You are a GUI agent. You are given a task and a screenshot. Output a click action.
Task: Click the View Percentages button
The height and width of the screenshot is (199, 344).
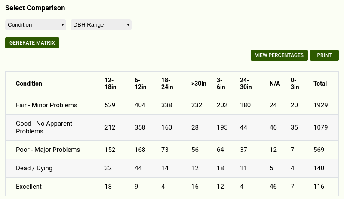tap(279, 55)
